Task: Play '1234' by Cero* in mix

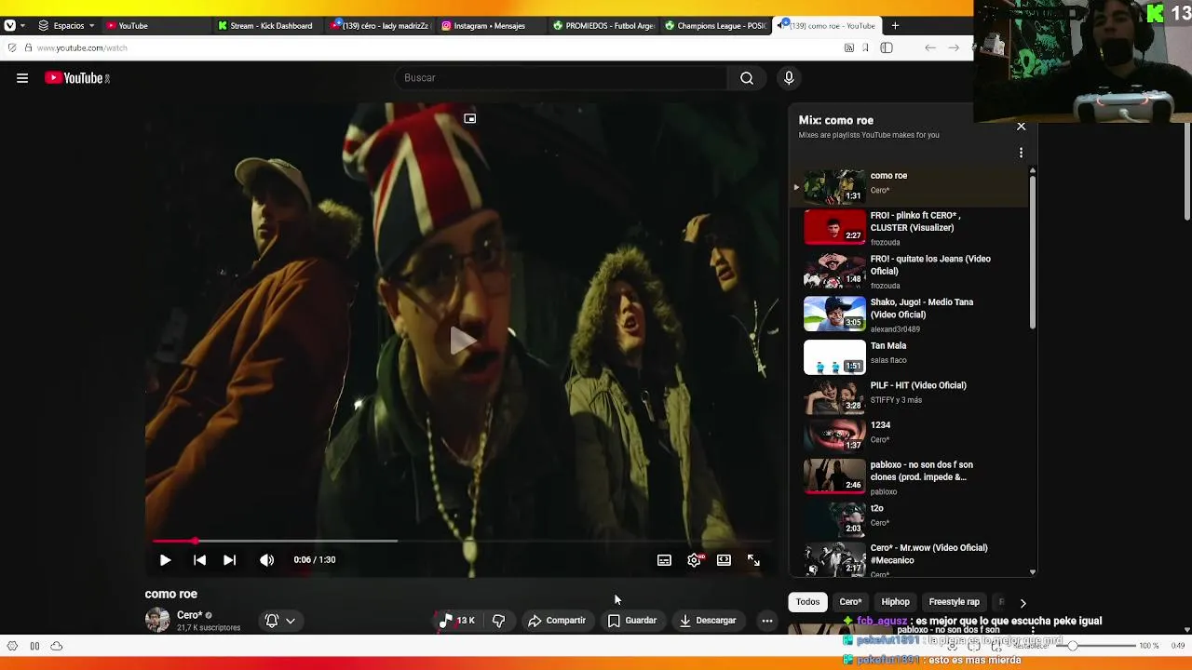Action: click(909, 435)
